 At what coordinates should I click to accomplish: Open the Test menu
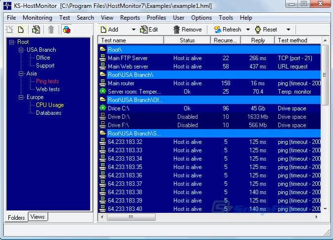65,18
